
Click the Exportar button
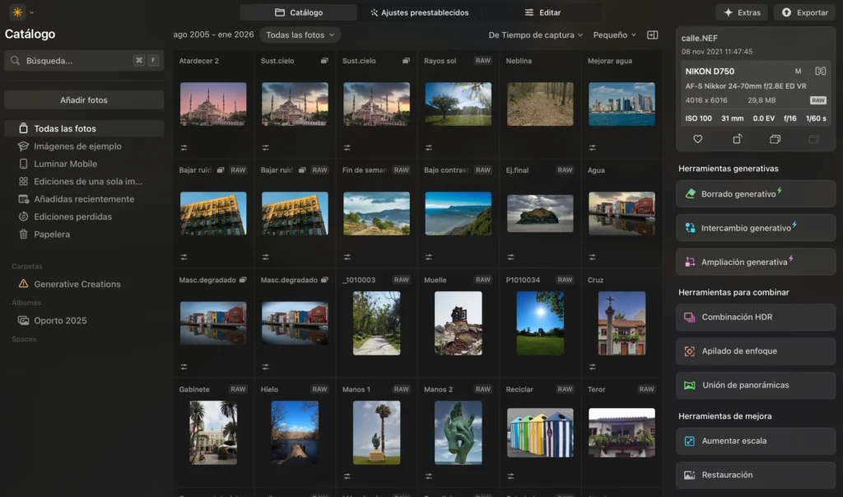tap(804, 12)
